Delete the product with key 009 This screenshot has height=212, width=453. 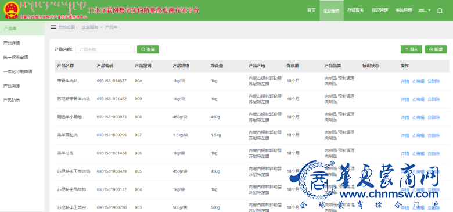coord(434,99)
